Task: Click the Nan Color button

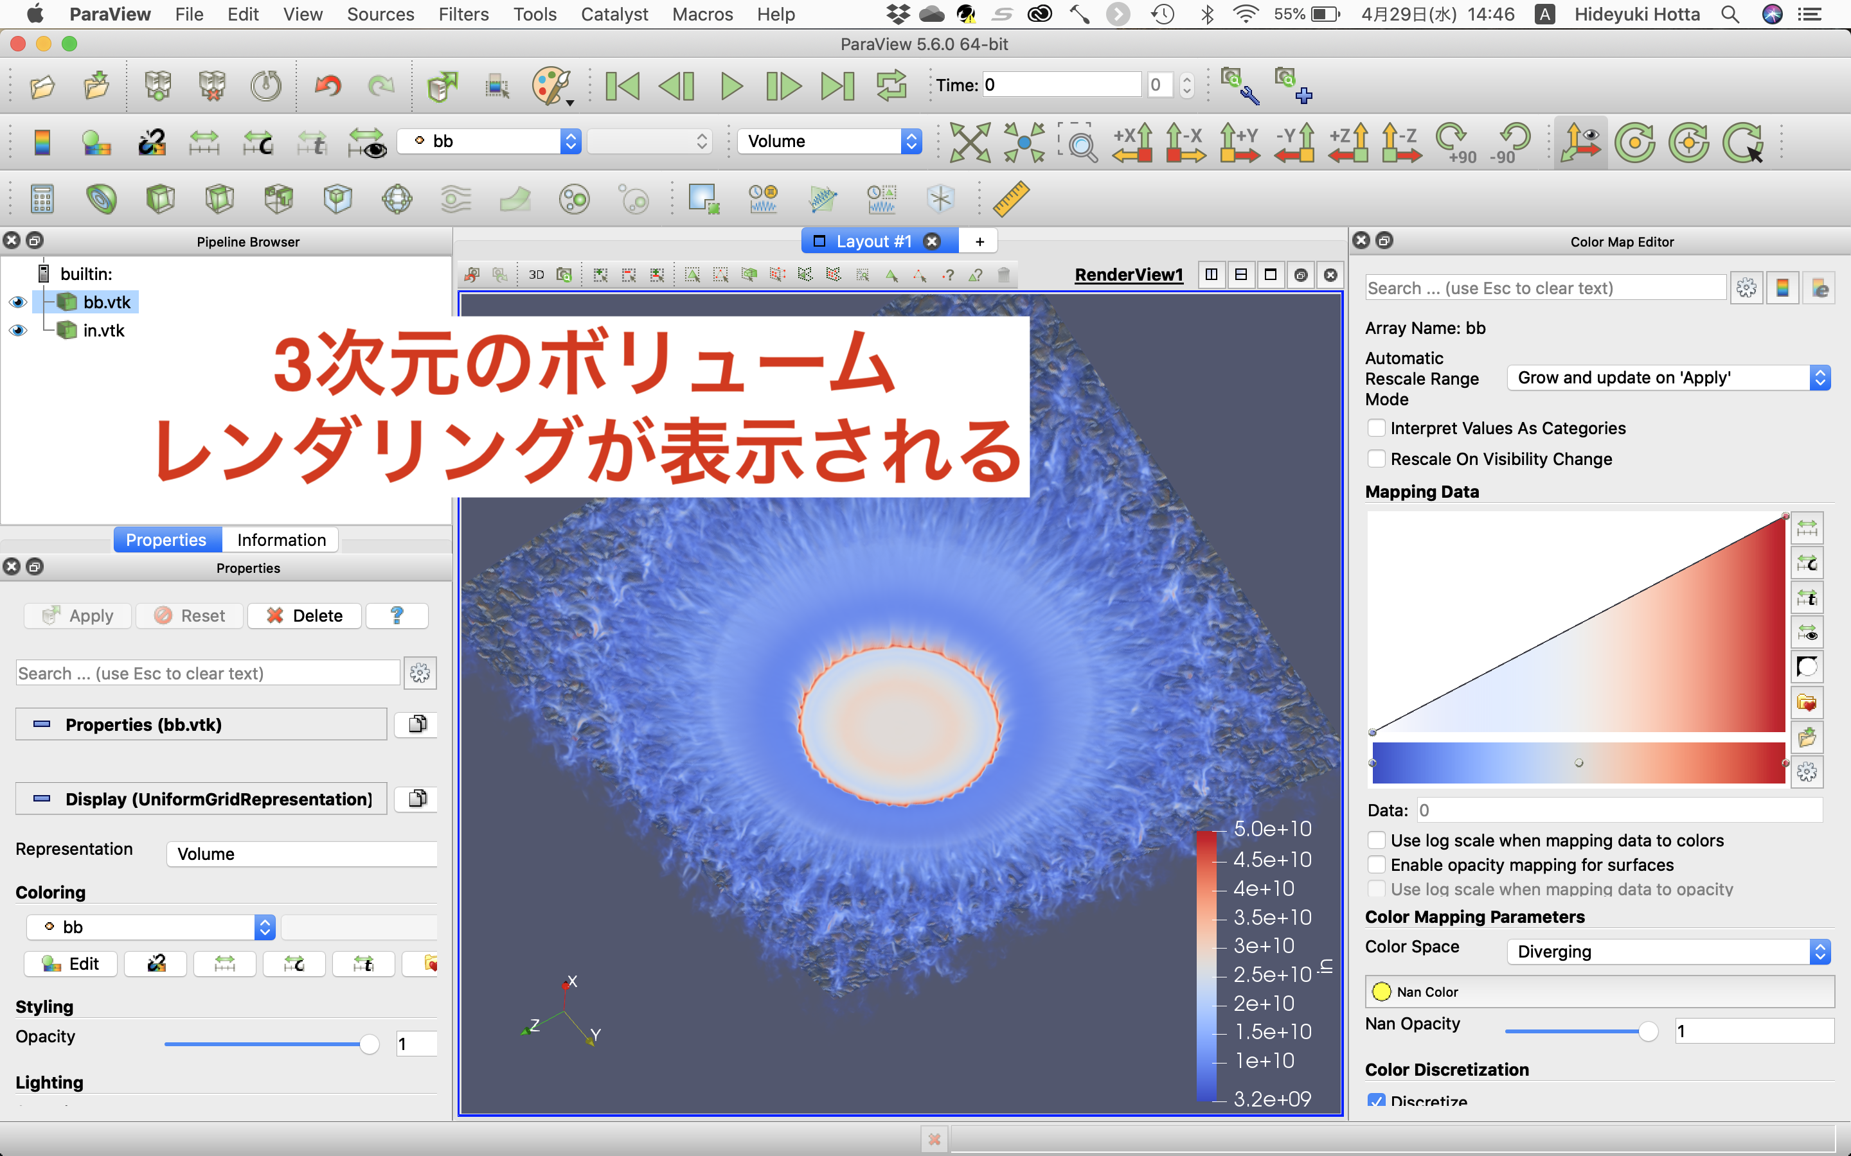Action: click(1599, 992)
